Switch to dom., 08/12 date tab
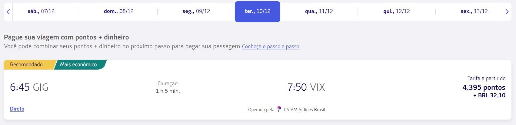The height and width of the screenshot is (125, 516). pos(119,11)
